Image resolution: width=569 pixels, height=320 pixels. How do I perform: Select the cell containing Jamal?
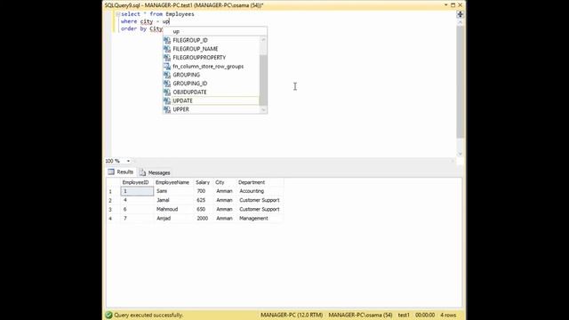[x=173, y=200]
